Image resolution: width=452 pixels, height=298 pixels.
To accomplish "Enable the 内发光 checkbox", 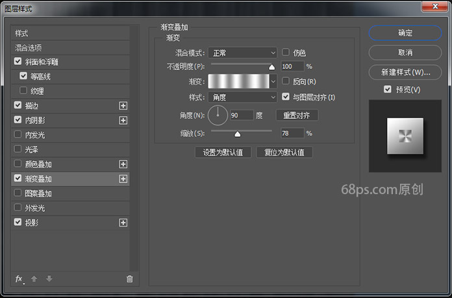I will 18,134.
